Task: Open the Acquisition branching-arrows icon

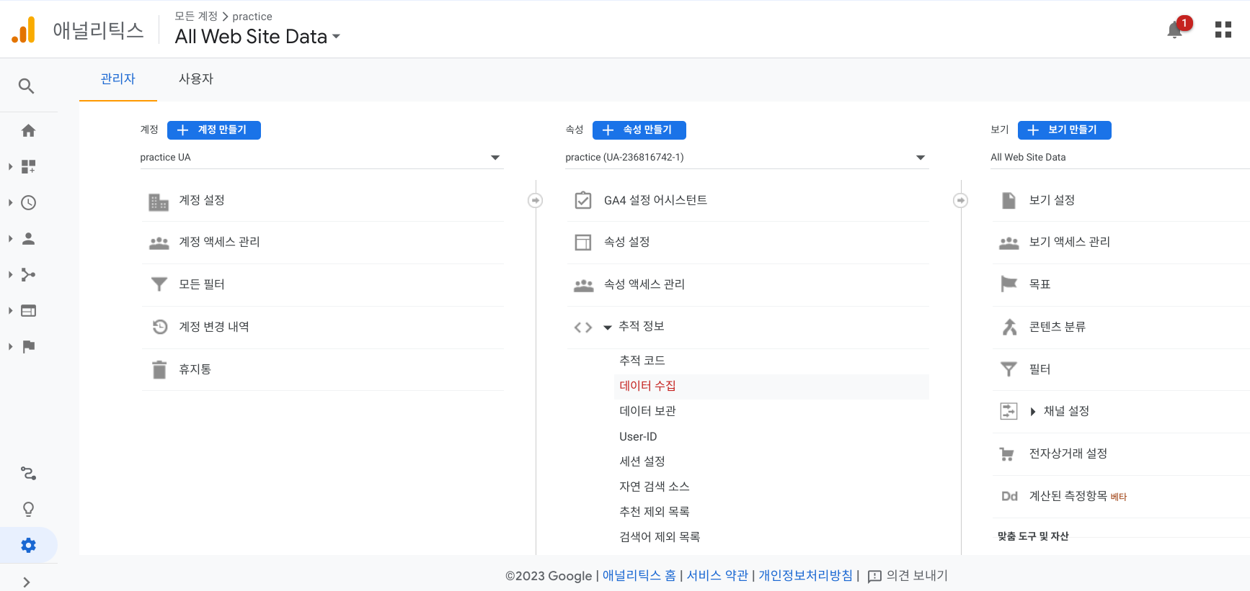Action: [28, 274]
